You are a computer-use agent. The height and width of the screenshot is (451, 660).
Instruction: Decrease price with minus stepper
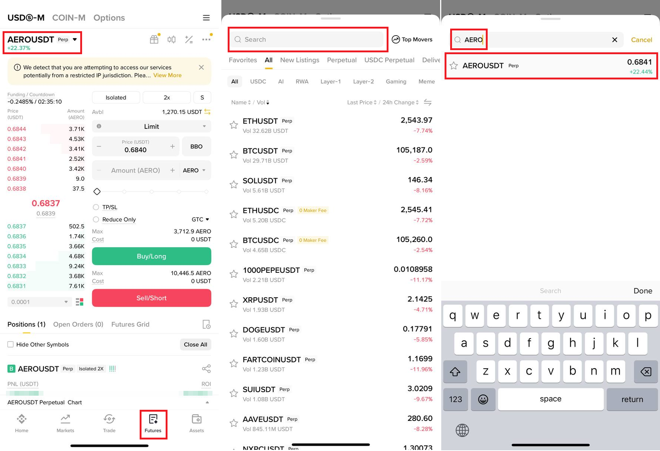click(99, 147)
